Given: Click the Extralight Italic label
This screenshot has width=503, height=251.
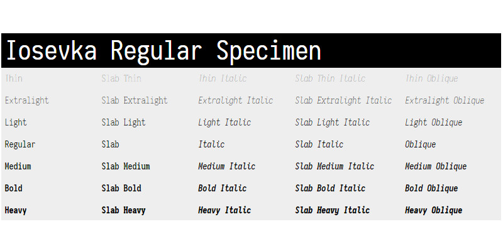Looking at the screenshot, I should click(236, 100).
